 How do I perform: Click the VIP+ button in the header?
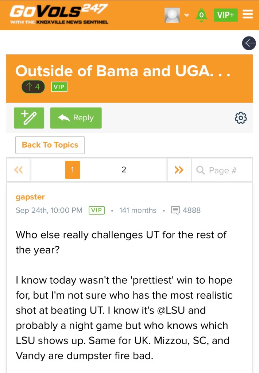[226, 15]
